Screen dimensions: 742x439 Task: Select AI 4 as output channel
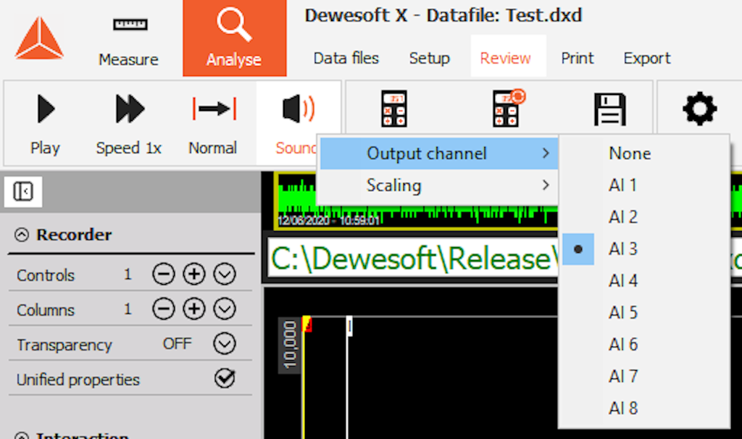pyautogui.click(x=644, y=280)
